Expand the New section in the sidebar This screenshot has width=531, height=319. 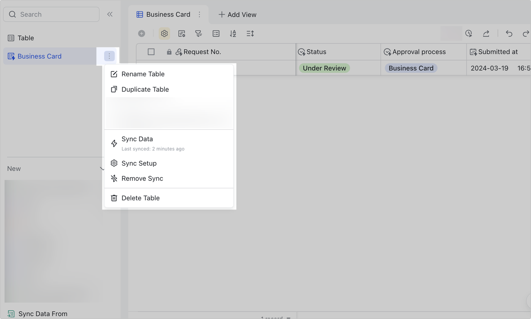(x=102, y=168)
